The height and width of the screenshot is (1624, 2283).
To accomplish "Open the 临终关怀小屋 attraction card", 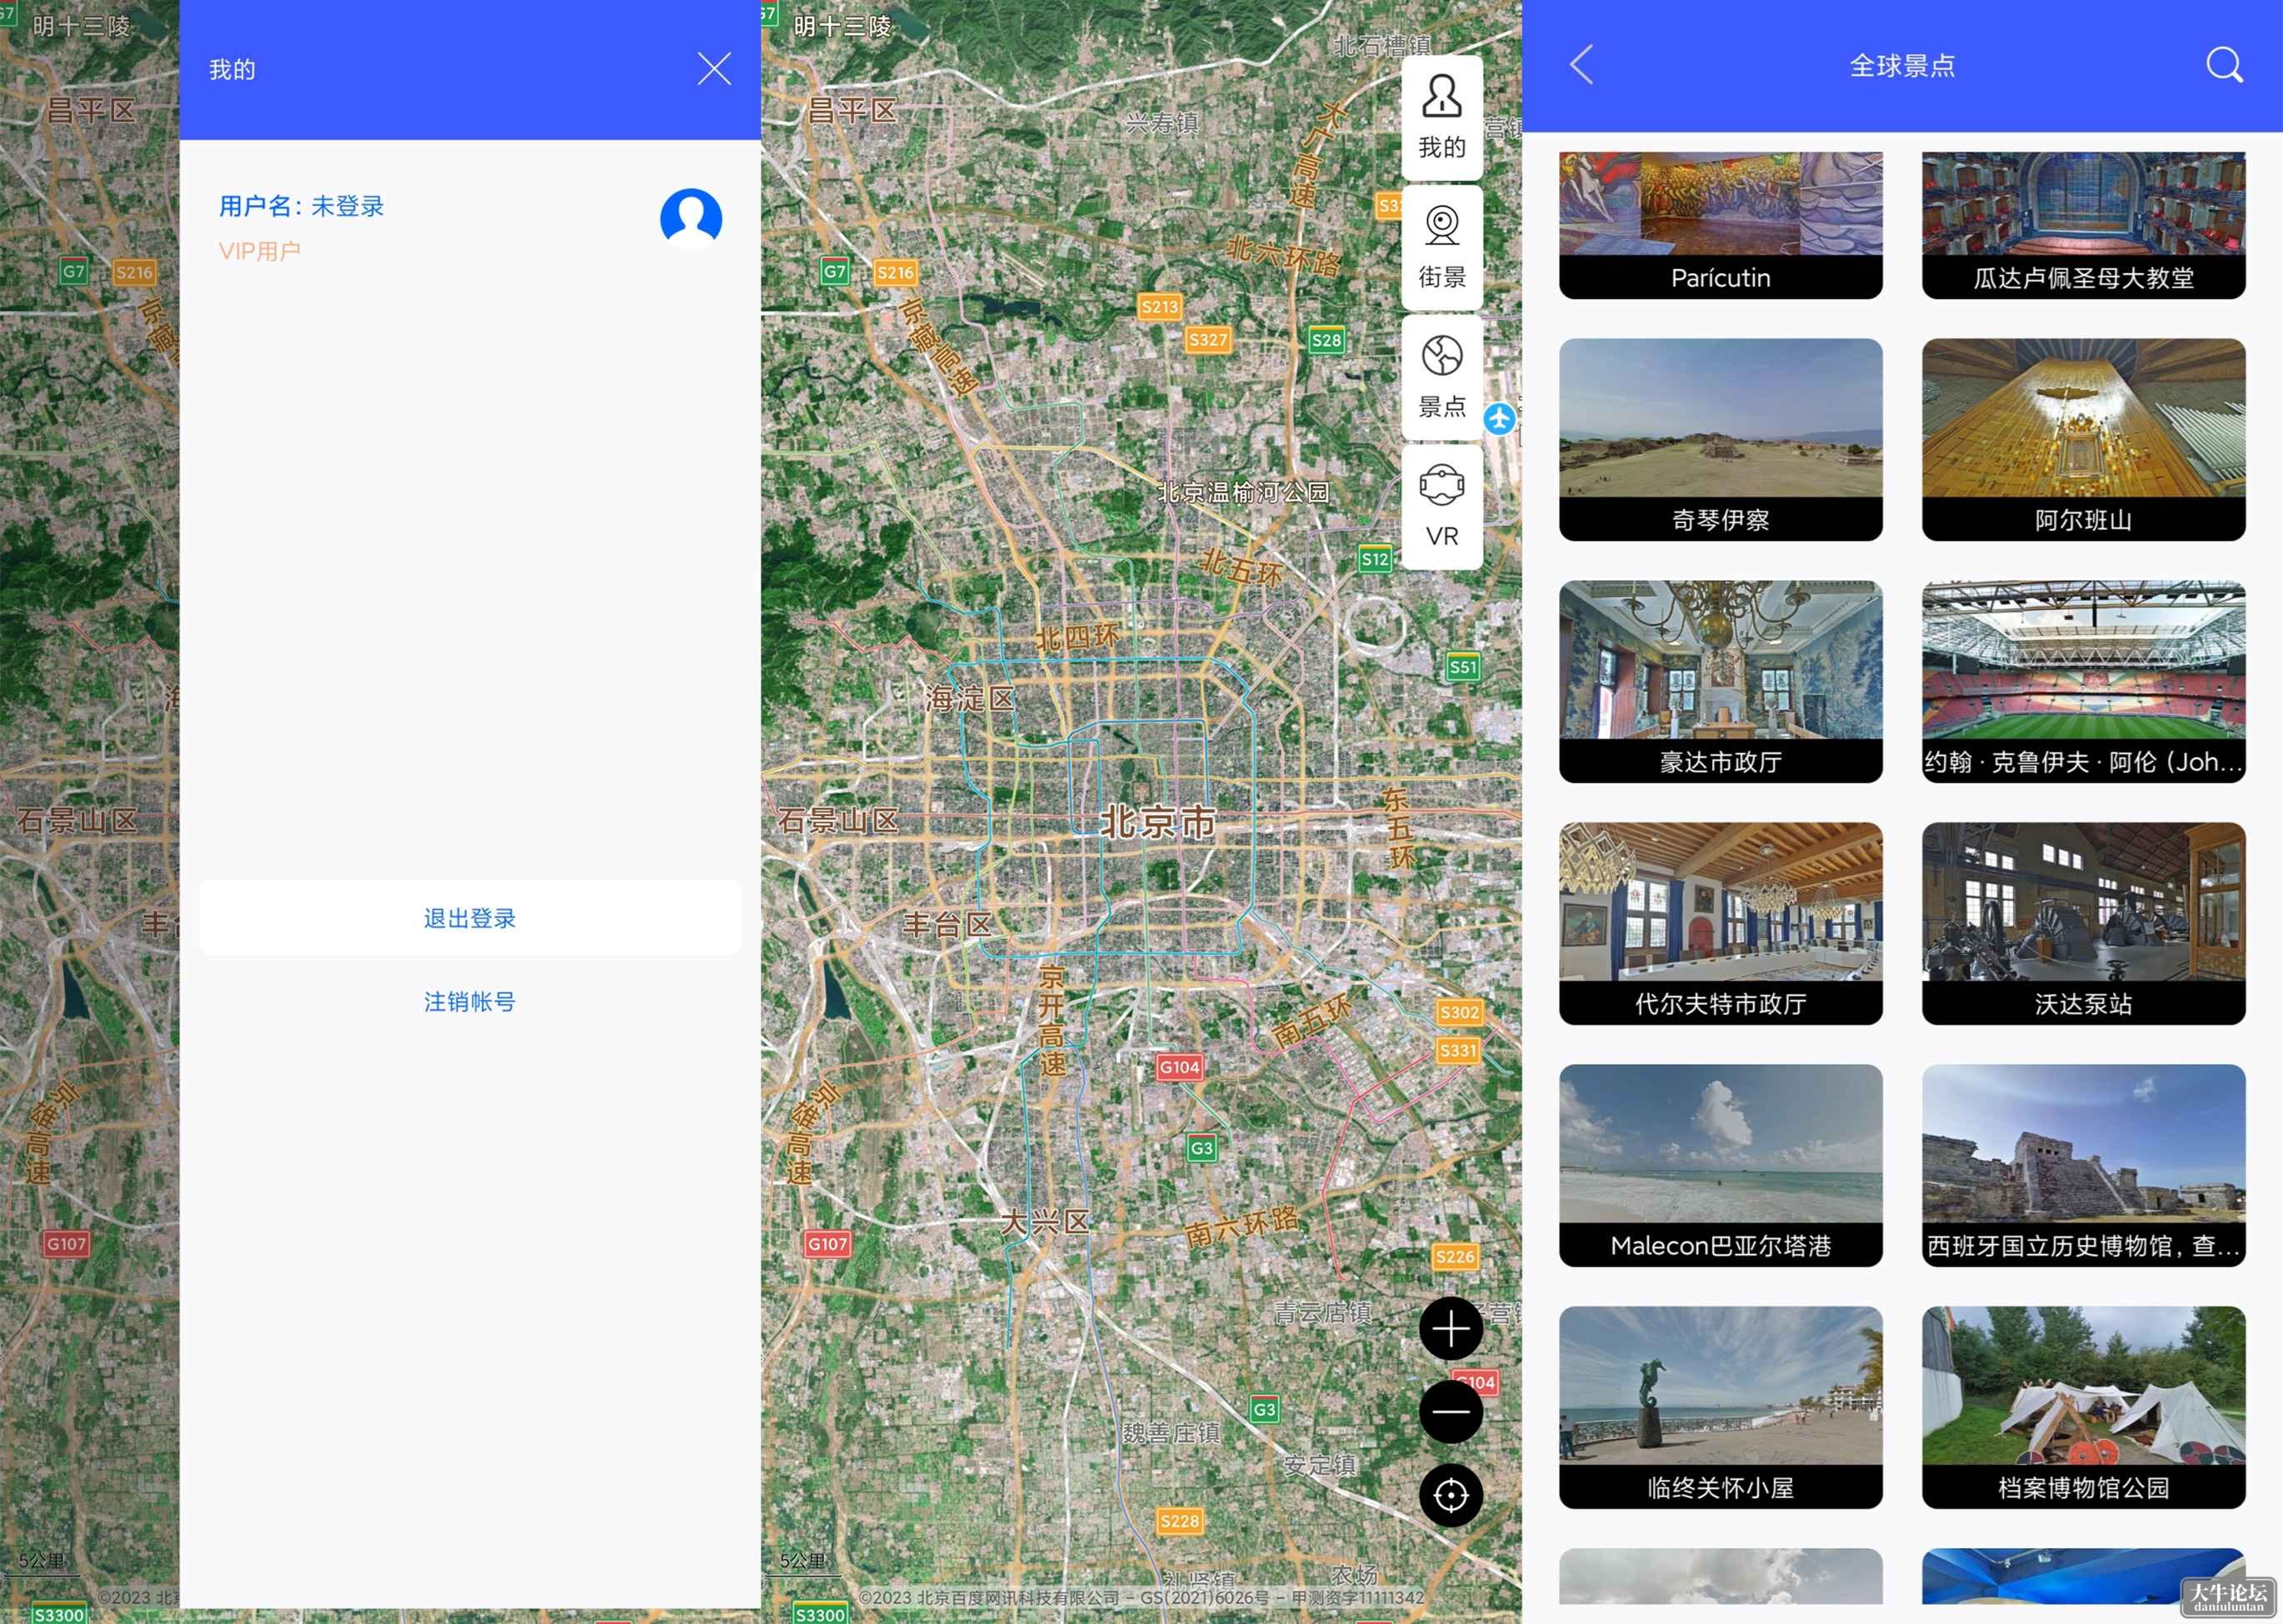I will [x=1720, y=1407].
